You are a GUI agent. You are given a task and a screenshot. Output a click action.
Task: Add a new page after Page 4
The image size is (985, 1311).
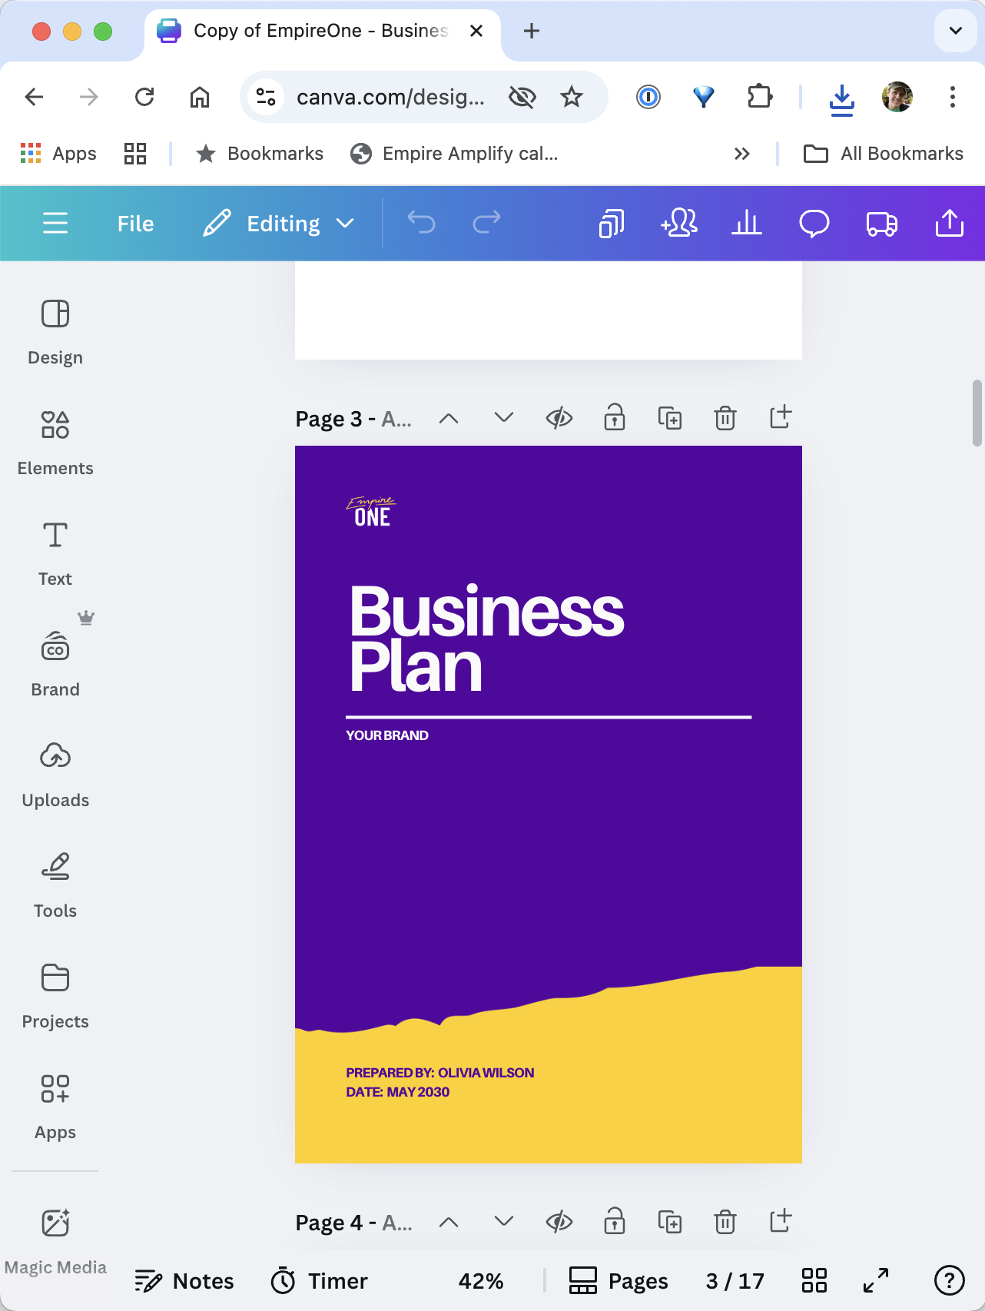coord(781,1220)
